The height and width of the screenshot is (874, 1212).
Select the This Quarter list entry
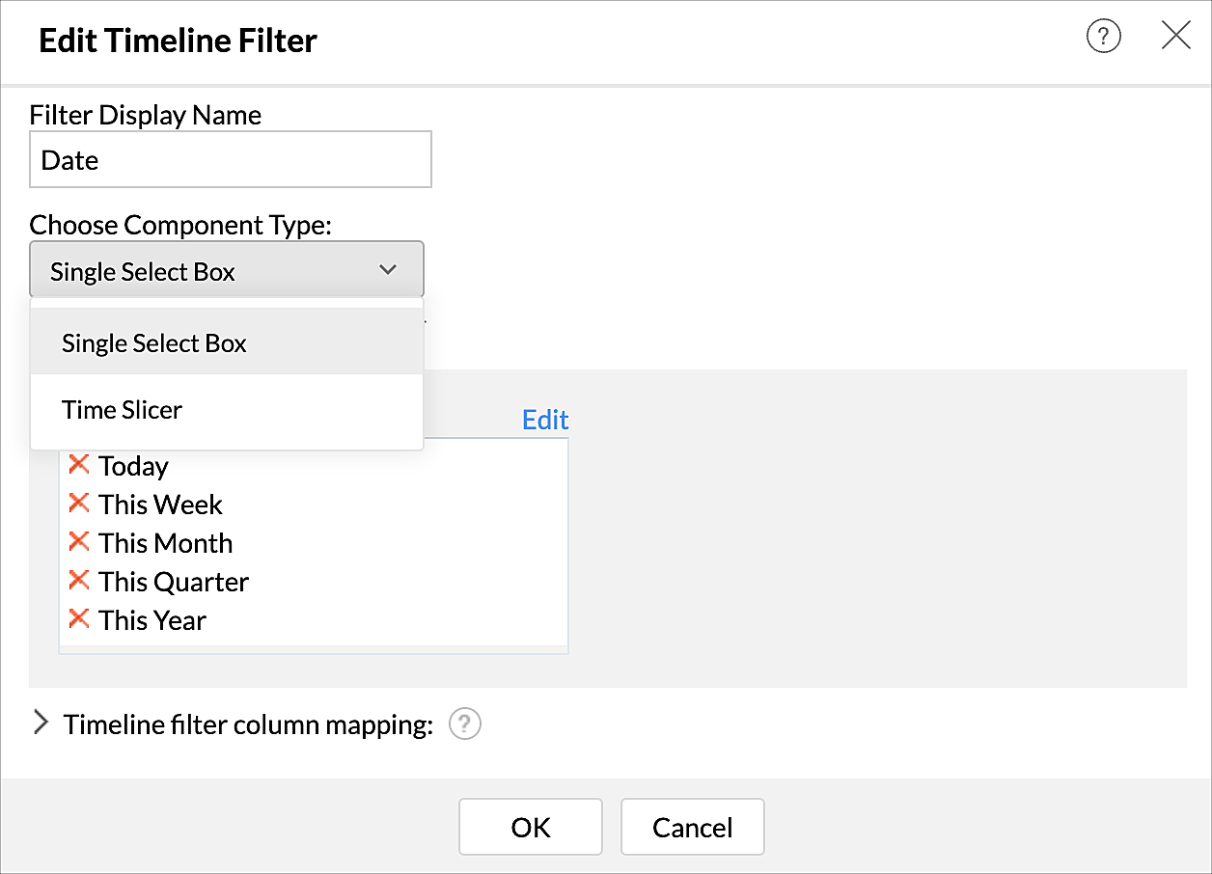(174, 583)
